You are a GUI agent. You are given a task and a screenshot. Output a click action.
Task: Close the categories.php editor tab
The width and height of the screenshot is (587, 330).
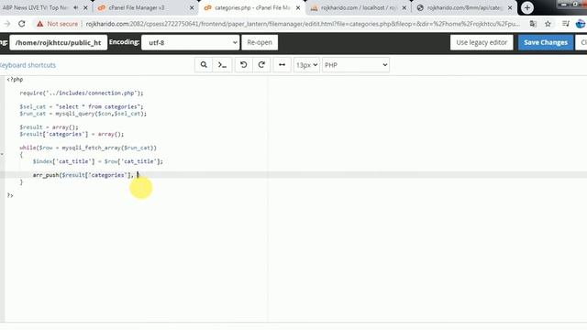pos(298,7)
